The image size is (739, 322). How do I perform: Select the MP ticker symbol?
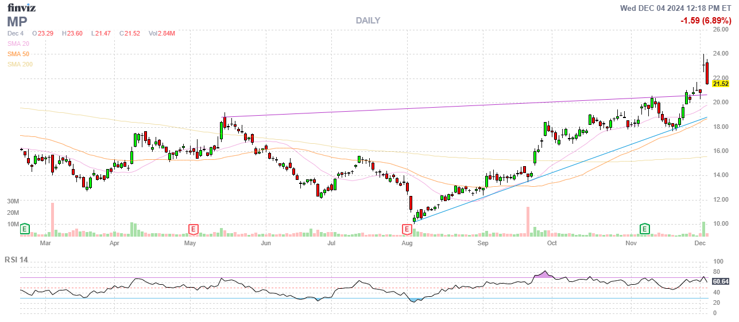(17, 22)
